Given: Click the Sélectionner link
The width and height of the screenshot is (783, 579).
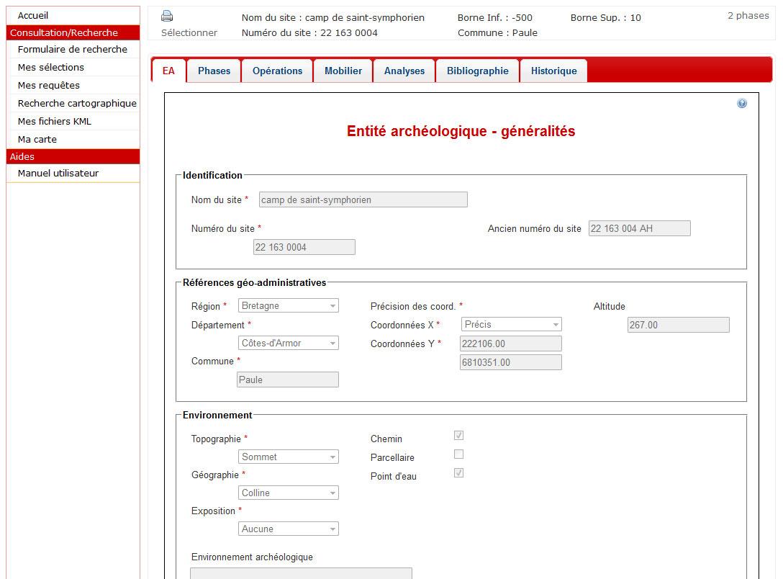Looking at the screenshot, I should pyautogui.click(x=189, y=32).
